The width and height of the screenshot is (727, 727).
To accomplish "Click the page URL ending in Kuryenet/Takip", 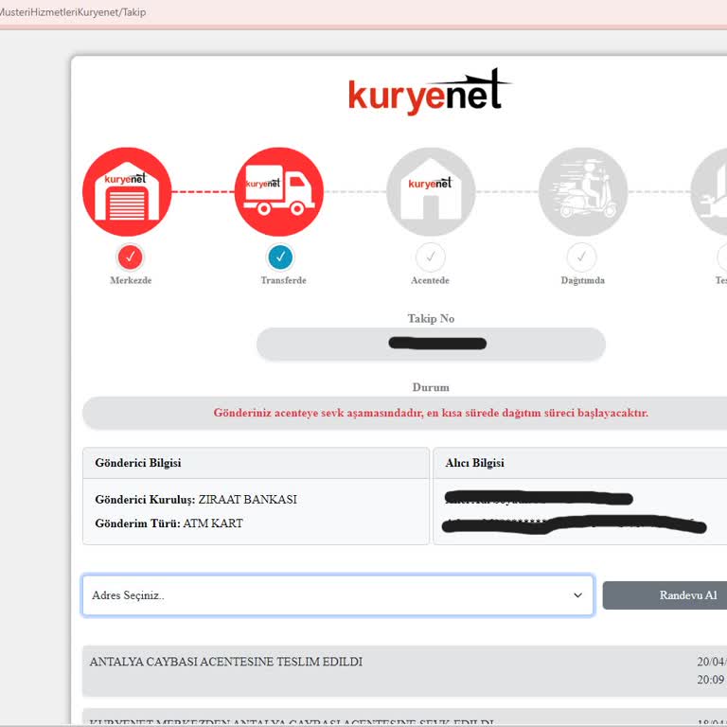I will click(x=73, y=12).
